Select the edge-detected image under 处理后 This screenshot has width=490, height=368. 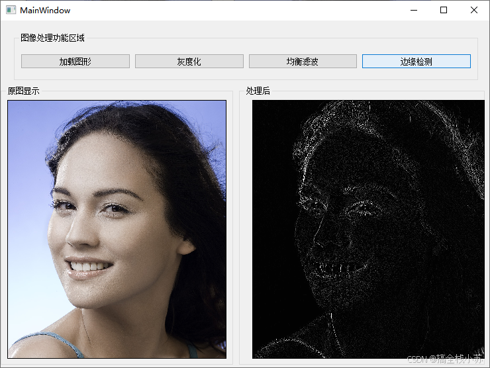pos(368,229)
